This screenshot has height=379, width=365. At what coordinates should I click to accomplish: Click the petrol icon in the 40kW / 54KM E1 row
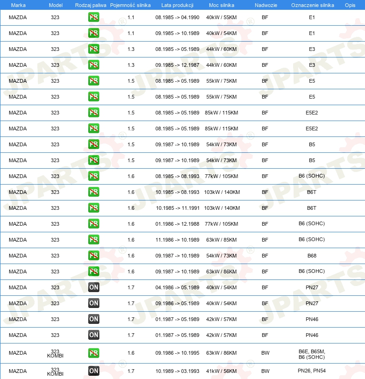pyautogui.click(x=94, y=33)
